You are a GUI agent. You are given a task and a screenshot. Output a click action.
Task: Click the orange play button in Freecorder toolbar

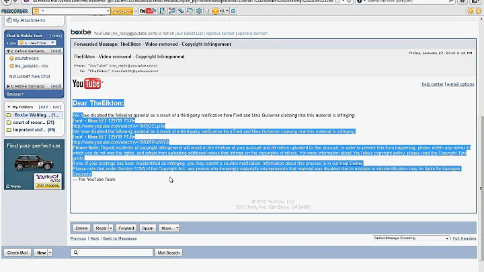point(215,11)
